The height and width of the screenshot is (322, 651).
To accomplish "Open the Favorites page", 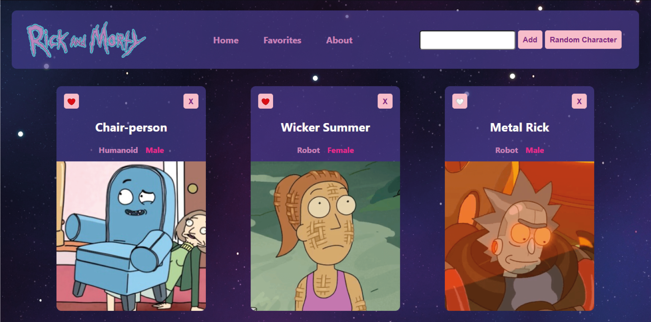I will (282, 40).
